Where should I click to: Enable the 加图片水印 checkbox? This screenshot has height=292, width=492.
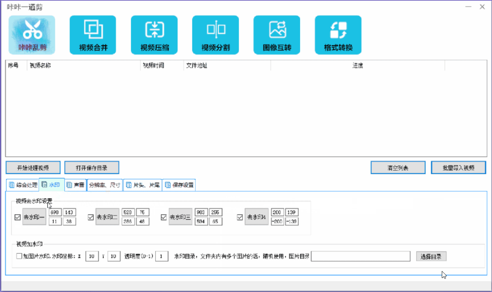pyautogui.click(x=19, y=256)
